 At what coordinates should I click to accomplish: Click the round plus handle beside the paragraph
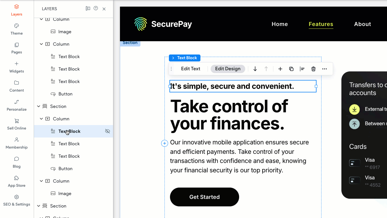(164, 143)
